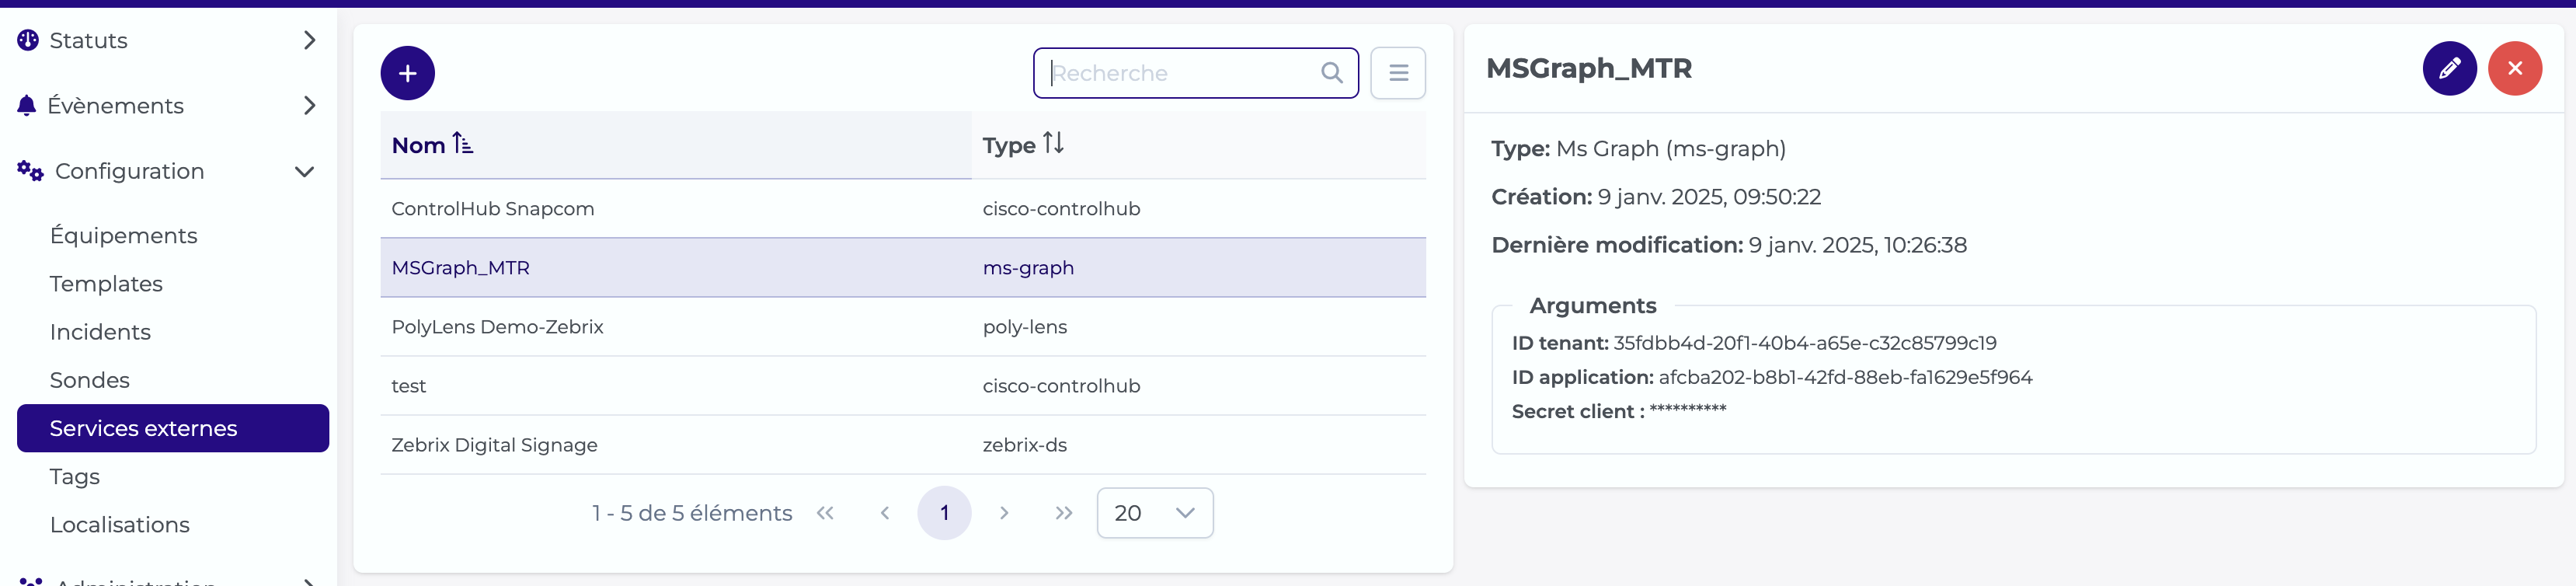The width and height of the screenshot is (2576, 586).
Task: Select page 1 button
Action: tap(943, 513)
